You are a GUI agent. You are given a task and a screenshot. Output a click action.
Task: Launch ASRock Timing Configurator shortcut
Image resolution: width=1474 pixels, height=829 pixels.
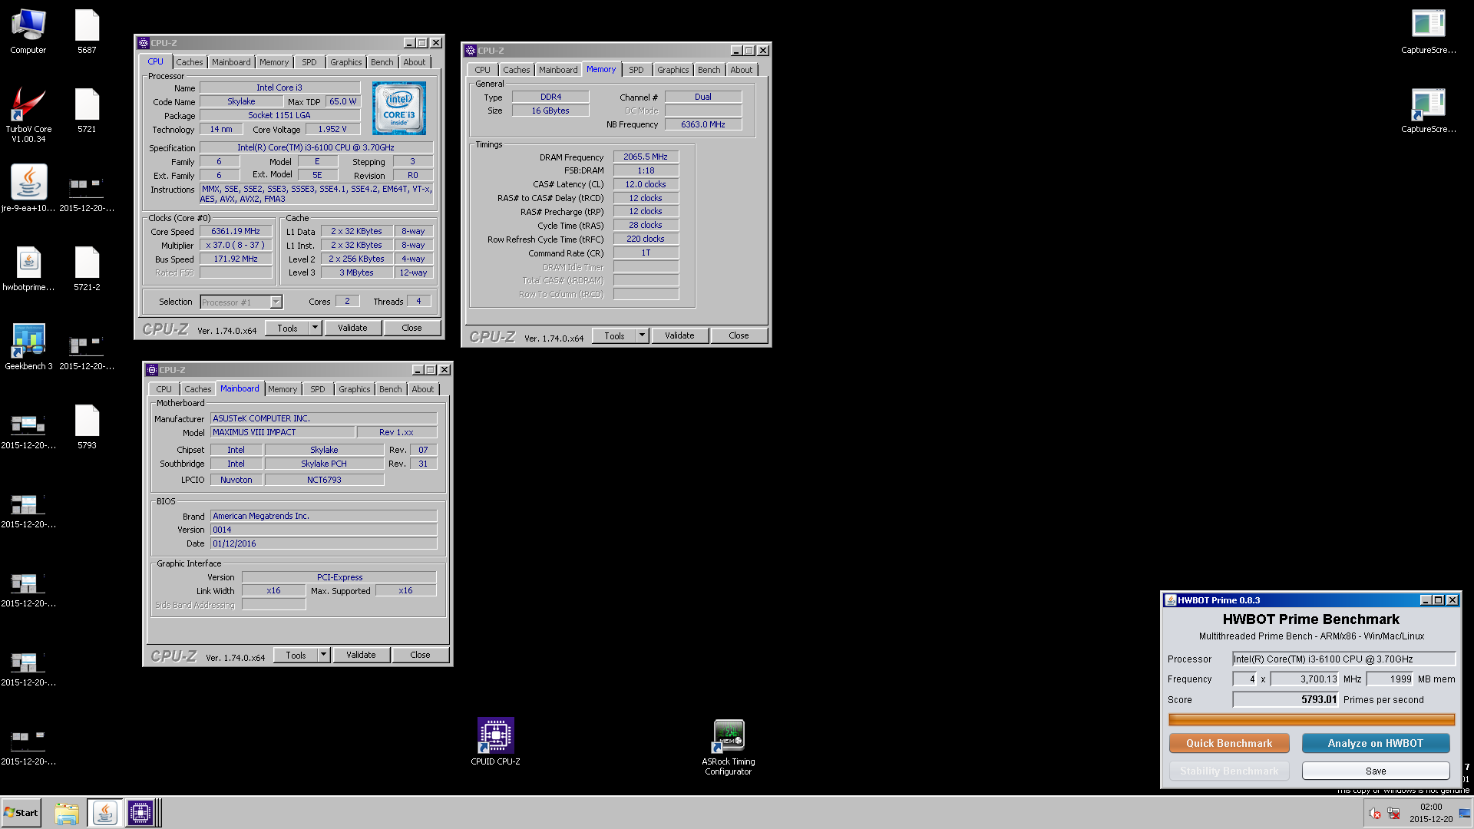coord(729,747)
